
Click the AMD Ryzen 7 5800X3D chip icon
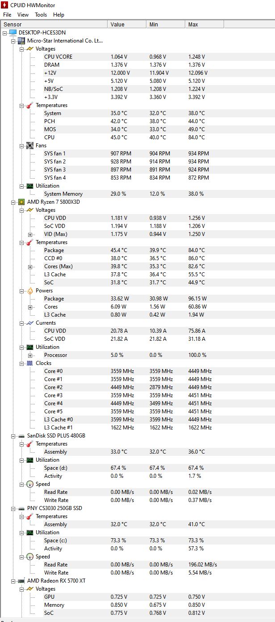pos(21,202)
